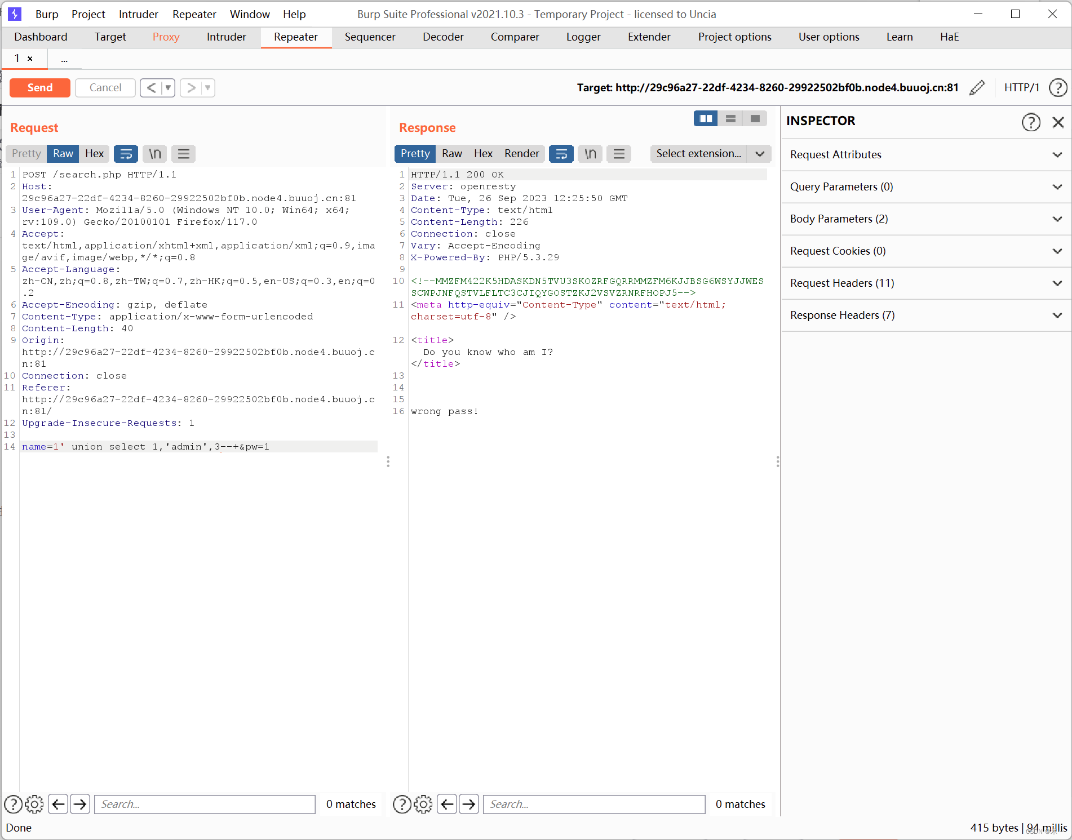Go to next request search match
The height and width of the screenshot is (840, 1072).
pos(80,804)
